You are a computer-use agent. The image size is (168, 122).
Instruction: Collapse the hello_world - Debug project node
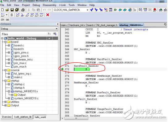pos(2,38)
